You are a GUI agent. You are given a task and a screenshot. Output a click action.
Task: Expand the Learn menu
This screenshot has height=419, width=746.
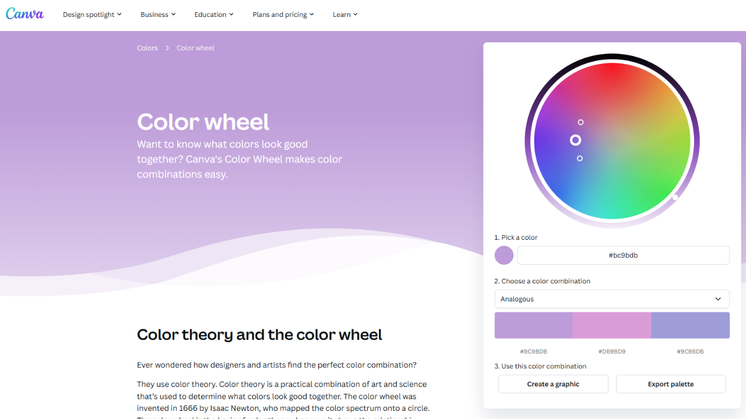(x=345, y=15)
